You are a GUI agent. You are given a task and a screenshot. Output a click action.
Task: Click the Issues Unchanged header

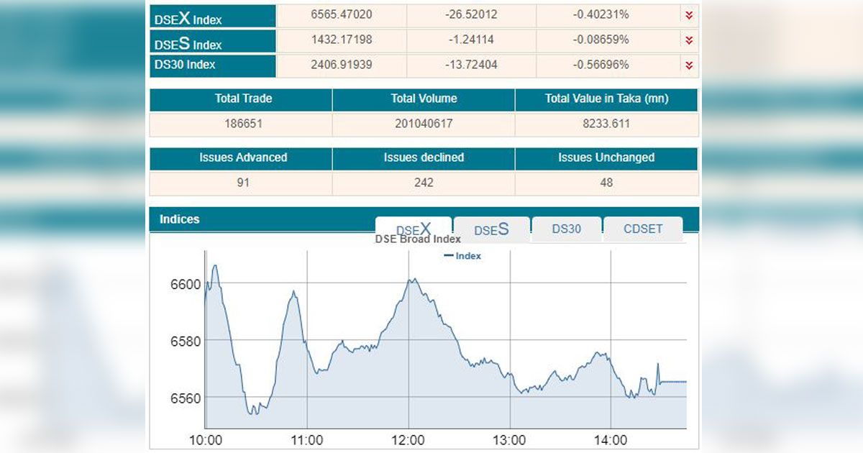607,157
